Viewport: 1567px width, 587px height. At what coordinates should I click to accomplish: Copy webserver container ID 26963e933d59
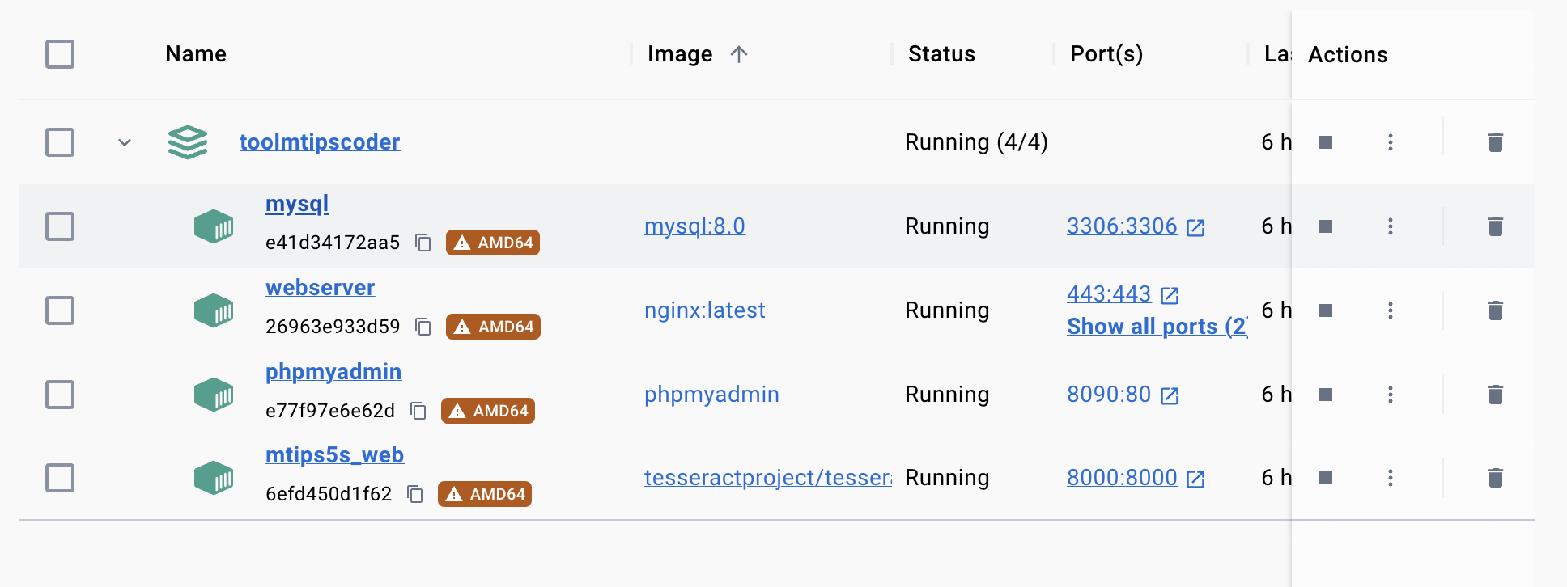[423, 327]
